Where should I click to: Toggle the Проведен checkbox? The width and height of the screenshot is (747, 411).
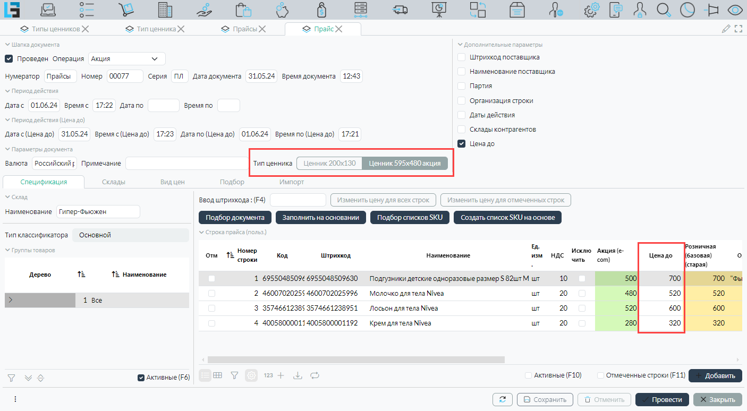tap(9, 58)
